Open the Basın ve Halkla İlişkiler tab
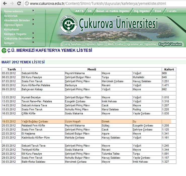 (x=113, y=11)
